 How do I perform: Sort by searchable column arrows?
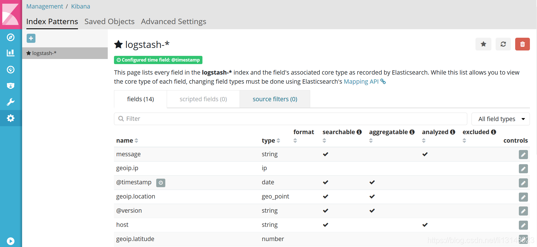[x=324, y=140]
